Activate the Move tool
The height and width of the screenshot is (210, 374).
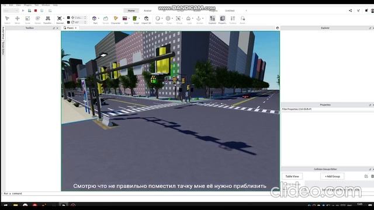click(17, 20)
